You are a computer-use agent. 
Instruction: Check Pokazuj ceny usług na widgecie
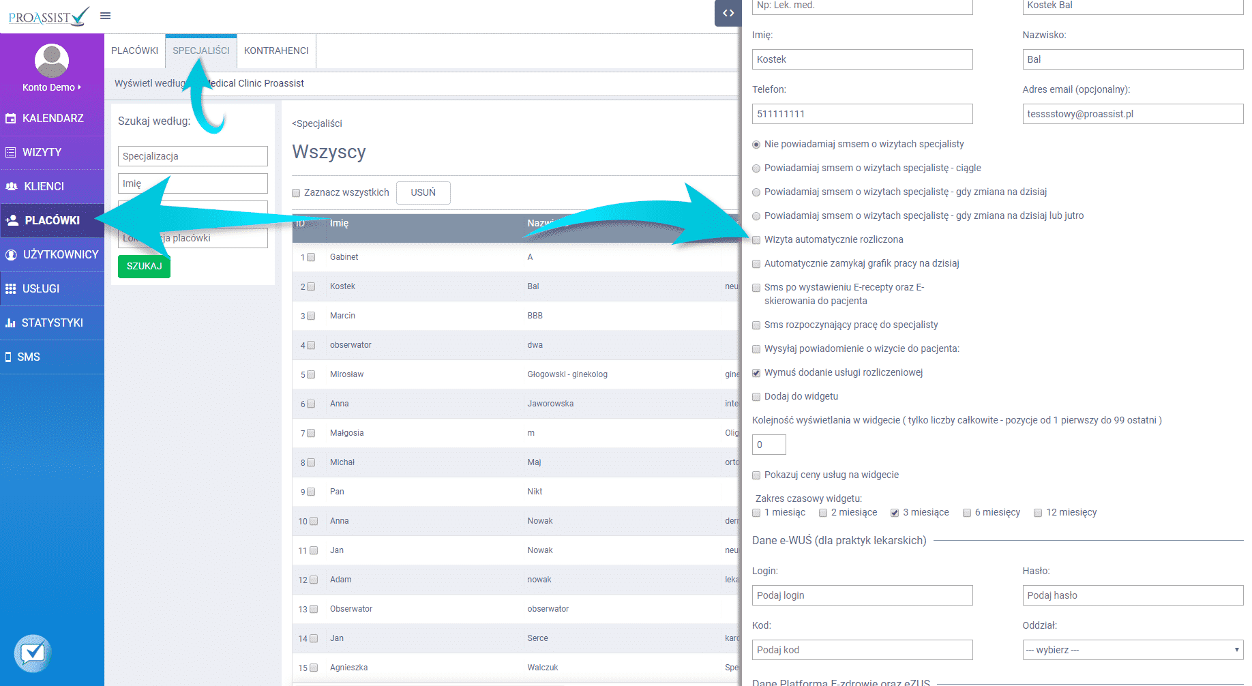click(x=756, y=475)
